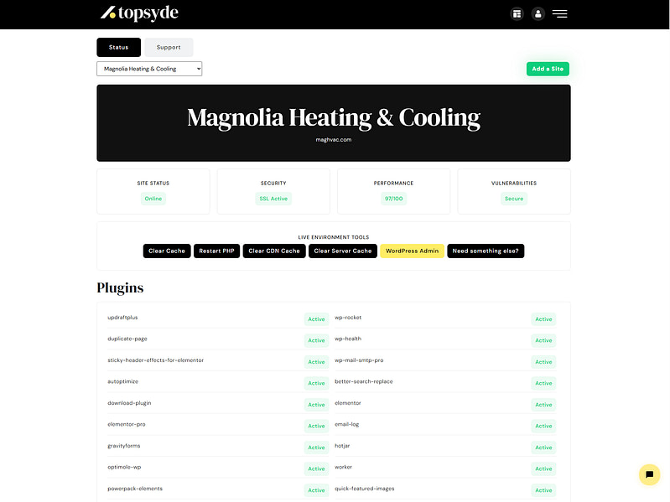This screenshot has height=502, width=670.
Task: Open the chat widget bubble
Action: (x=649, y=474)
